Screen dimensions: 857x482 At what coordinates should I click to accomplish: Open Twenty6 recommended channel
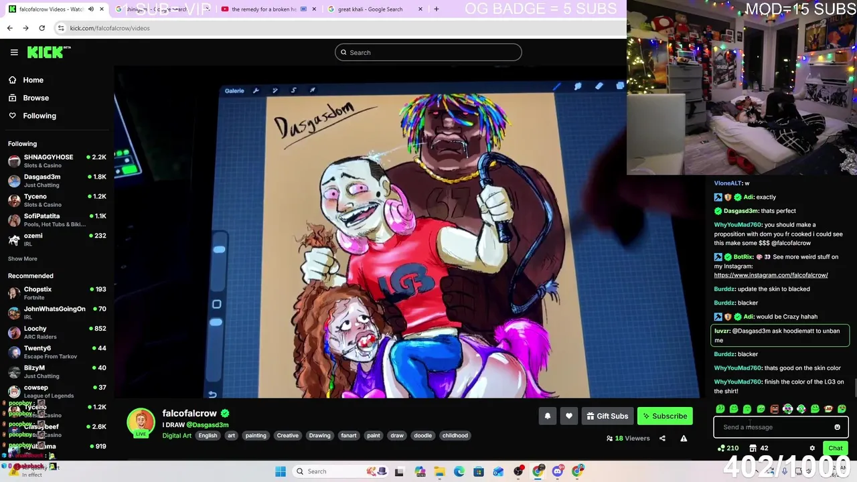click(x=57, y=351)
